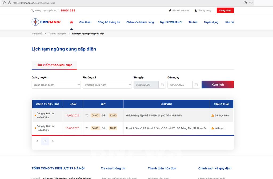
Task: Open the Liên hệ menu
Action: pos(229,22)
